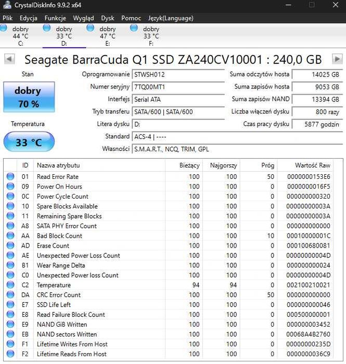Close the CrystalDiskInfo window
This screenshot has width=346, height=364.
336,5
